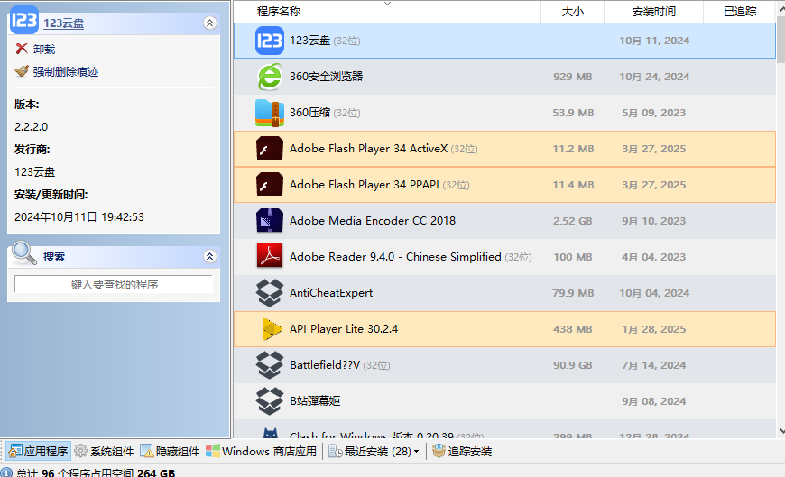Click the program search input field
The image size is (785, 477).
pos(114,285)
